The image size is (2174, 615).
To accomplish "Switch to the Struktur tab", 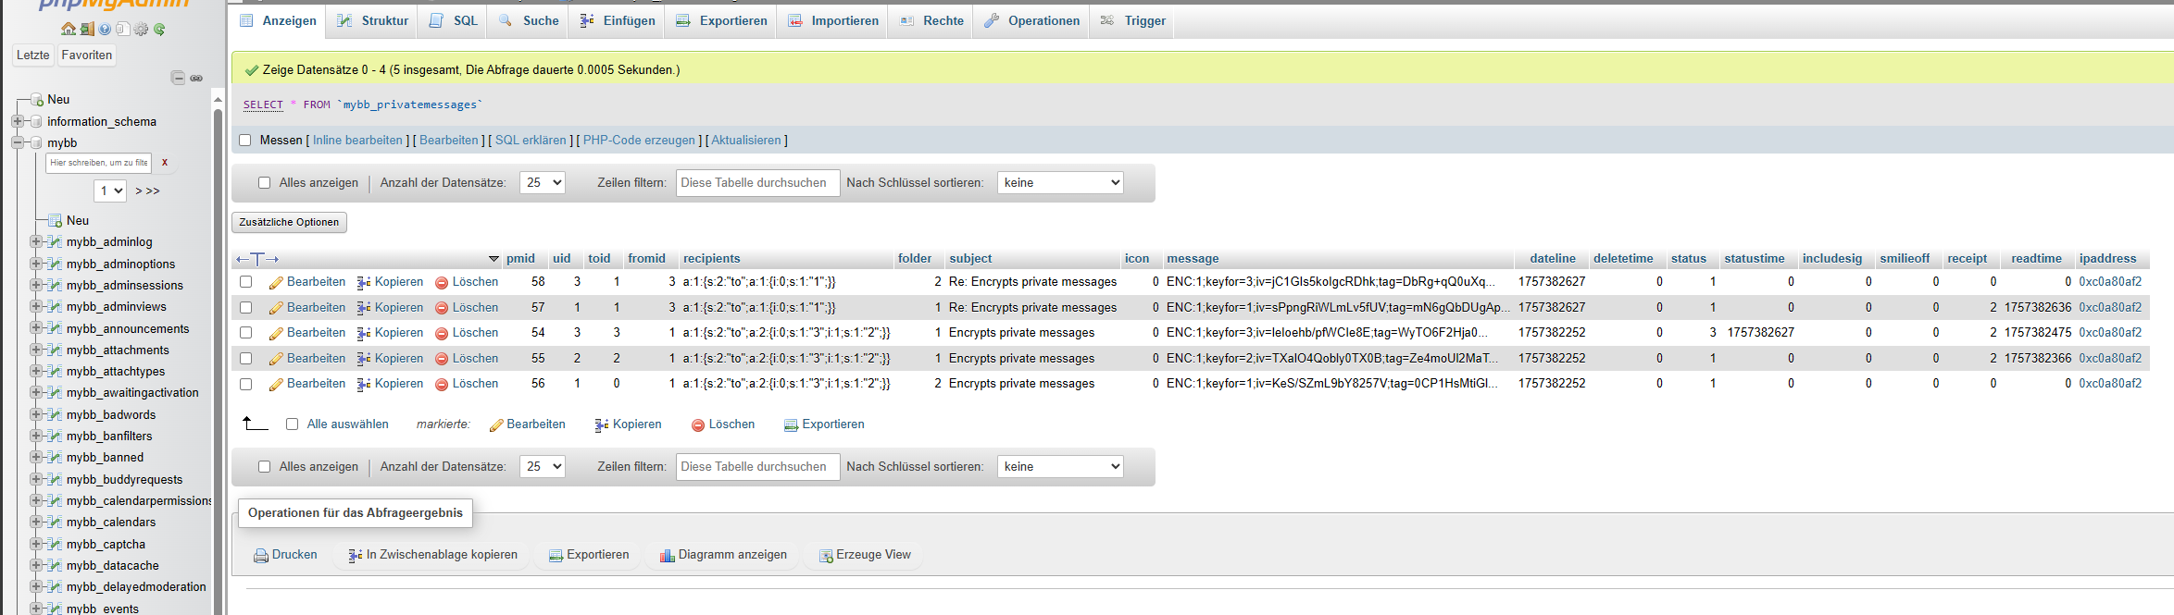I will pos(372,20).
